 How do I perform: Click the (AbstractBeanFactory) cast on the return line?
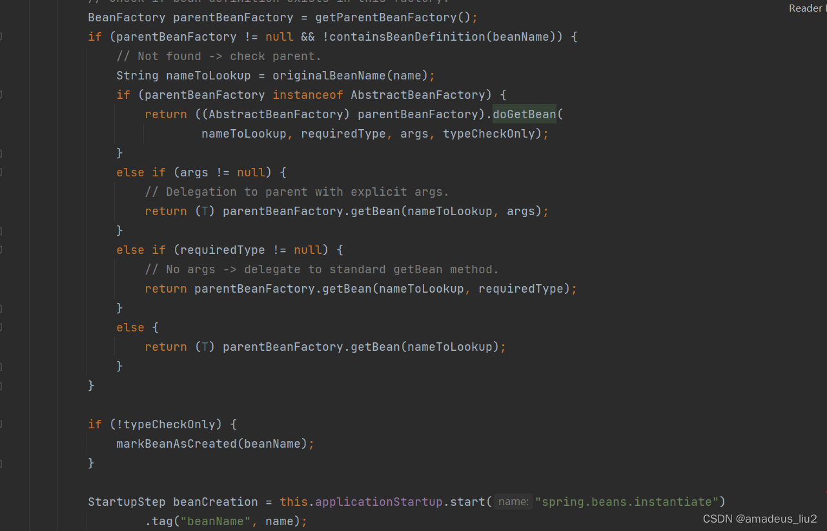click(x=276, y=114)
